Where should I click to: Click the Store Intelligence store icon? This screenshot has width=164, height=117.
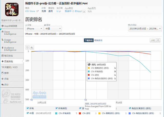coord(3,32)
